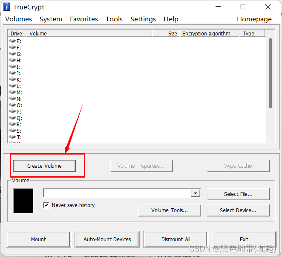
Task: Click the Exit button
Action: pyautogui.click(x=244, y=239)
